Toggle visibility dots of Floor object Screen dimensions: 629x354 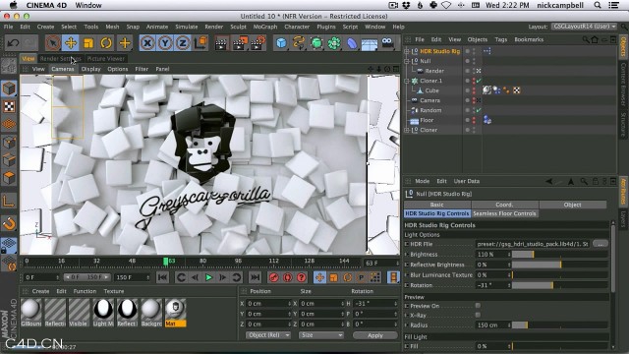tap(474, 120)
